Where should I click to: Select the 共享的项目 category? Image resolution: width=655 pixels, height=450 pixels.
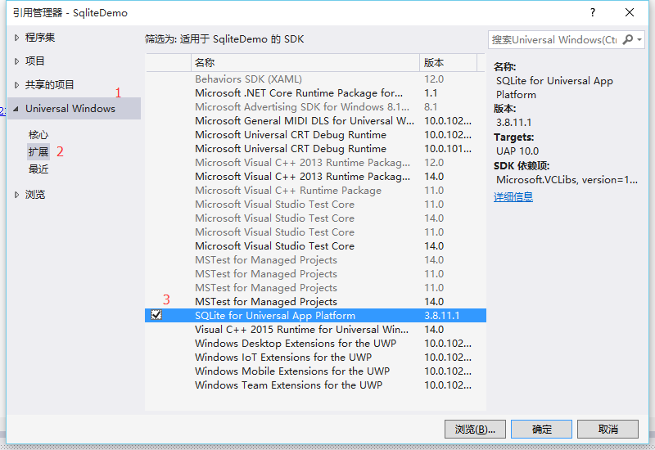coord(50,85)
